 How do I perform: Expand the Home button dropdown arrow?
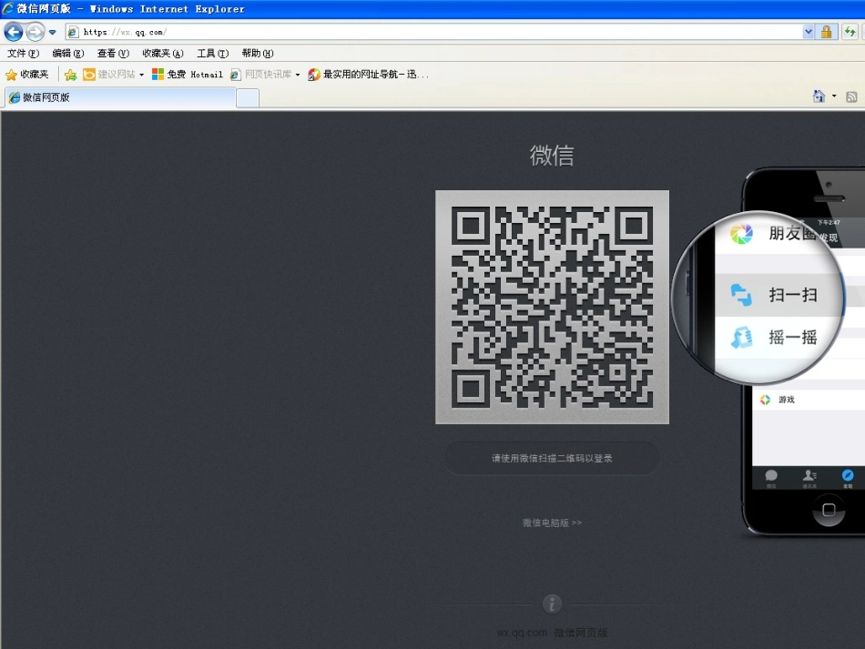(x=834, y=96)
